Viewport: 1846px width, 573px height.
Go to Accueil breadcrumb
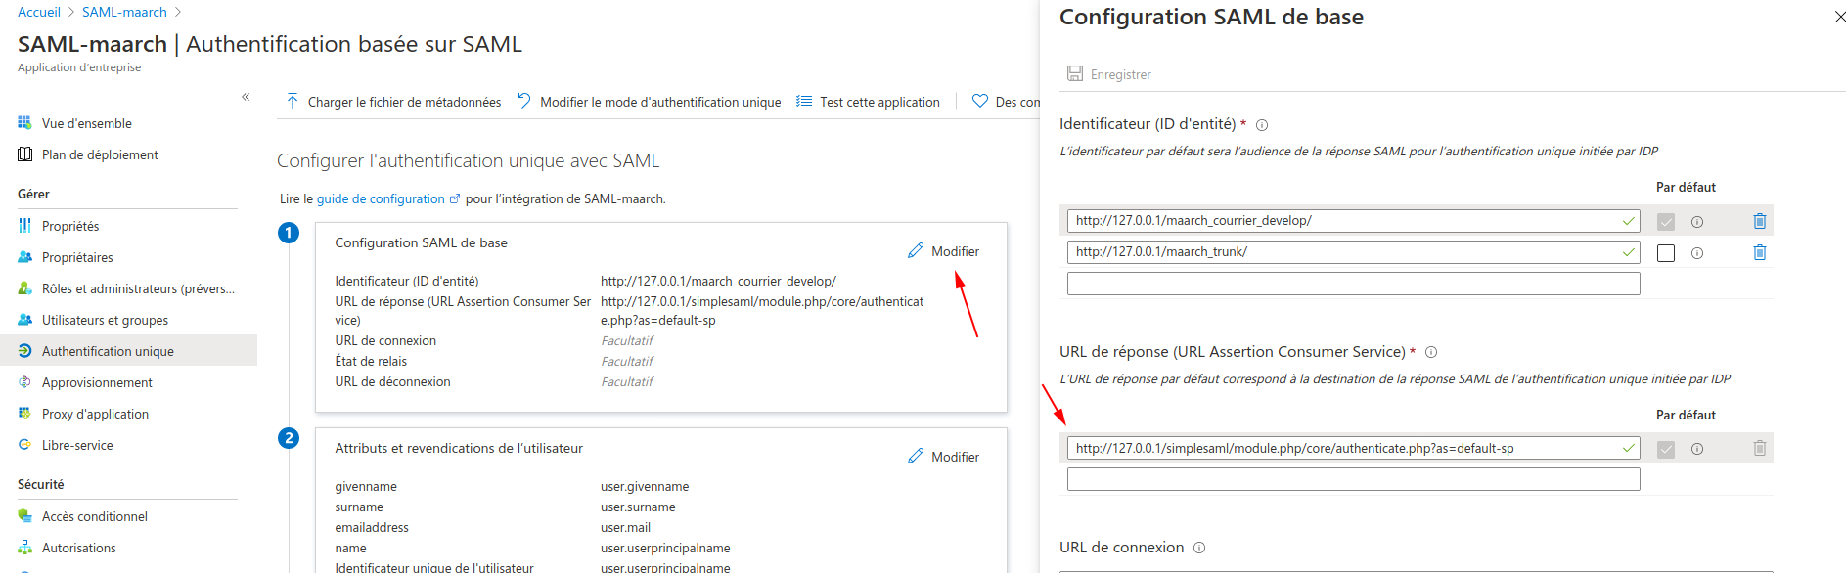pyautogui.click(x=39, y=13)
